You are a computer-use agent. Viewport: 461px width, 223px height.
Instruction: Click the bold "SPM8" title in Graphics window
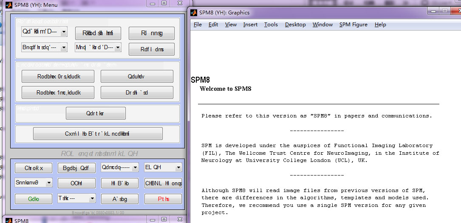[200, 80]
